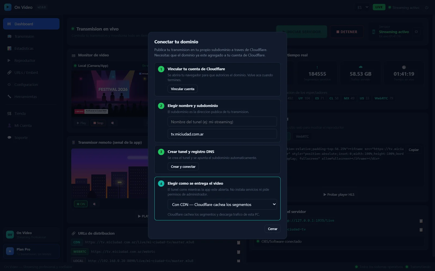Click the Tienda shop icon in sidebar

coord(9,114)
